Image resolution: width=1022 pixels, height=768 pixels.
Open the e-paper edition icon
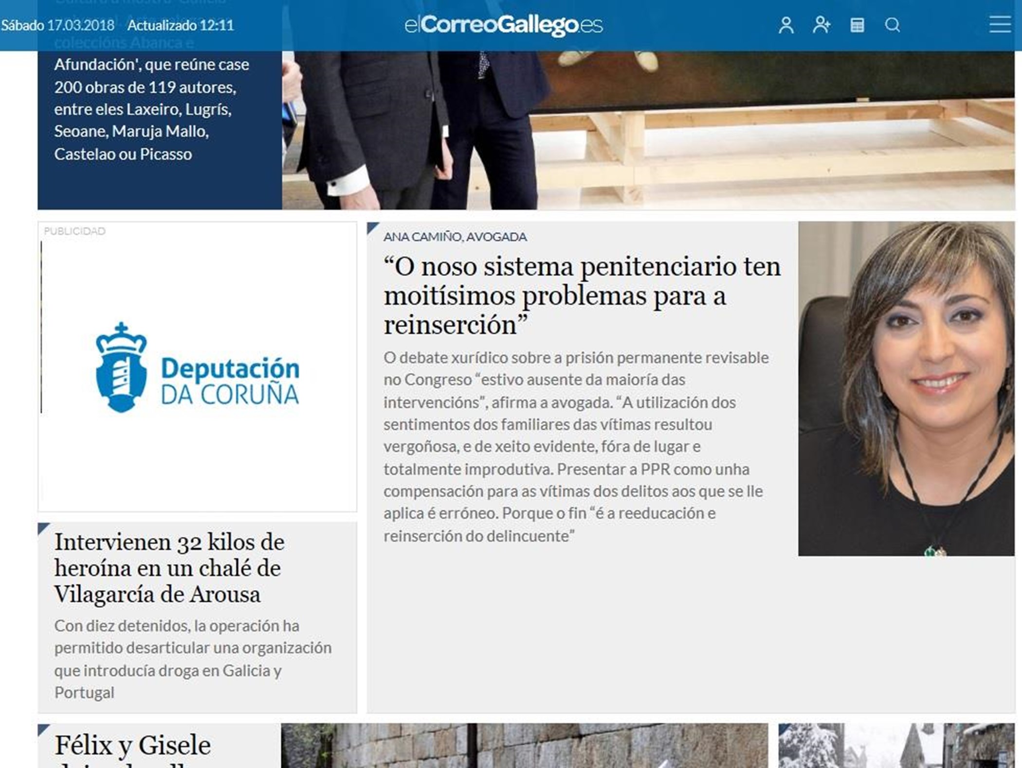(x=857, y=25)
